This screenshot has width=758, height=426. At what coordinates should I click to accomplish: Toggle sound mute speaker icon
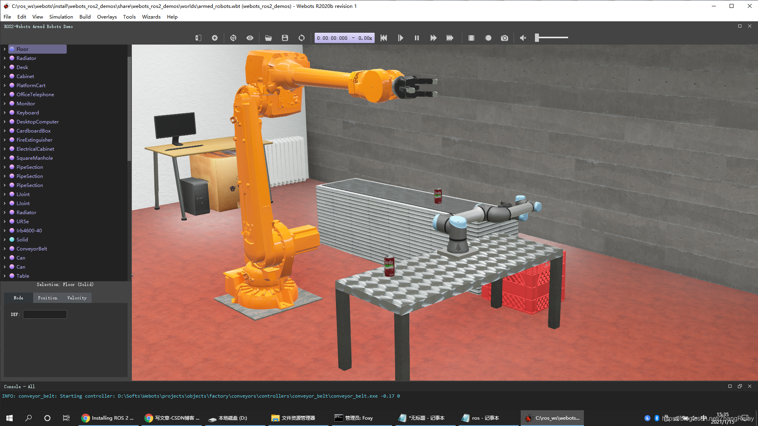(523, 38)
